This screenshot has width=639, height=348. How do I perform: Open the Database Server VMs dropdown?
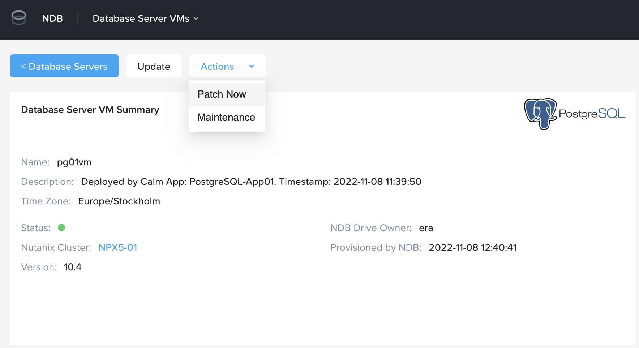pos(145,18)
